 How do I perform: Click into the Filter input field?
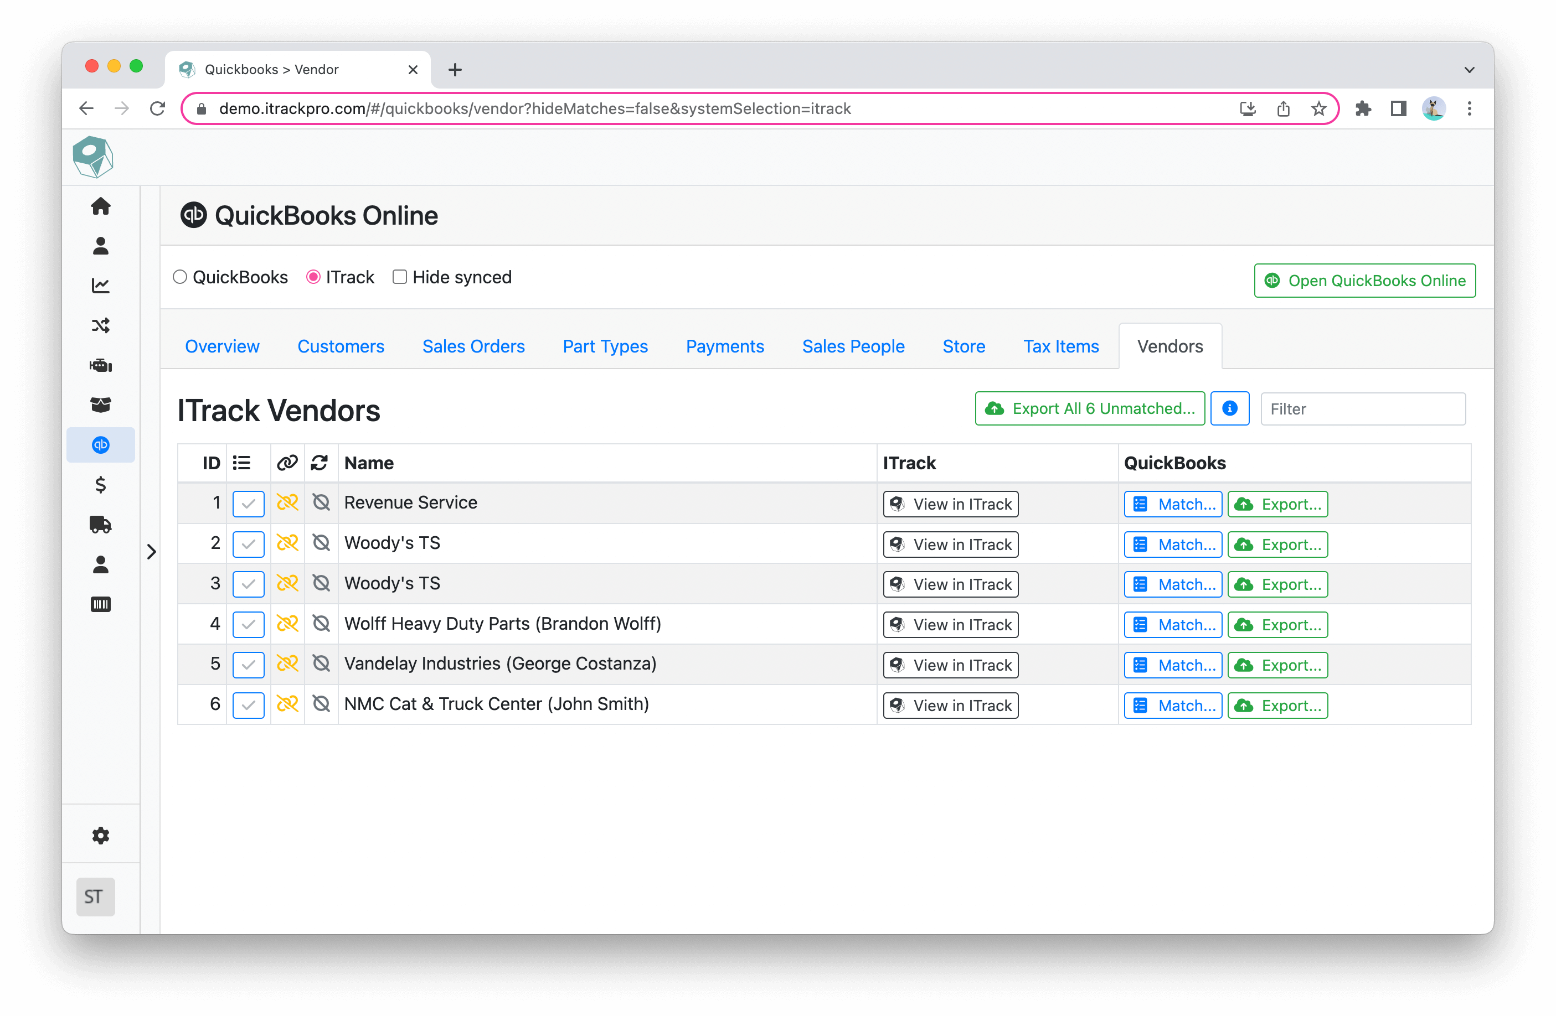[x=1363, y=409]
